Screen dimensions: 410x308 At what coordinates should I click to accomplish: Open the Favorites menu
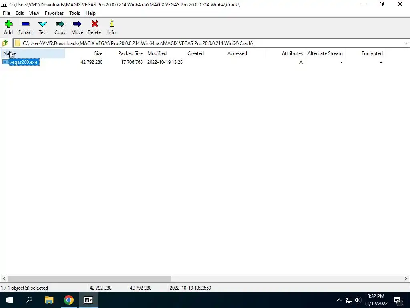(54, 13)
